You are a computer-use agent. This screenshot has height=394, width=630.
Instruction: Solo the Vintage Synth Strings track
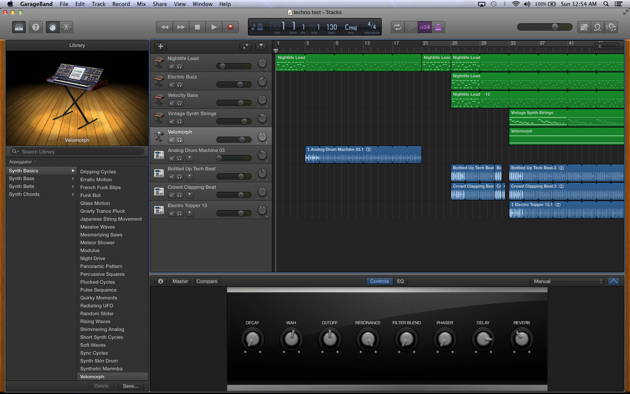click(180, 122)
